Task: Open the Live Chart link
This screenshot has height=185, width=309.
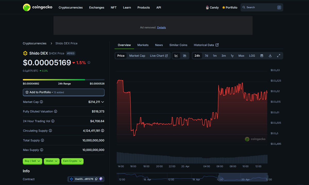Action: click(x=159, y=56)
